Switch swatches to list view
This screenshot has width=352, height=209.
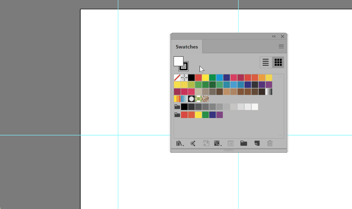(265, 62)
